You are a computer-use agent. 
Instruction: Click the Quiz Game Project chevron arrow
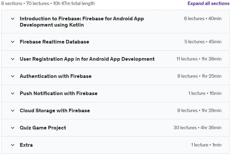pyautogui.click(x=13, y=128)
